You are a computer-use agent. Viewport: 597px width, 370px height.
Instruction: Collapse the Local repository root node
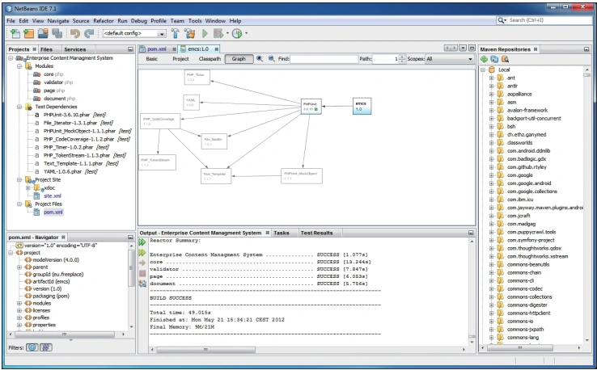pos(483,70)
